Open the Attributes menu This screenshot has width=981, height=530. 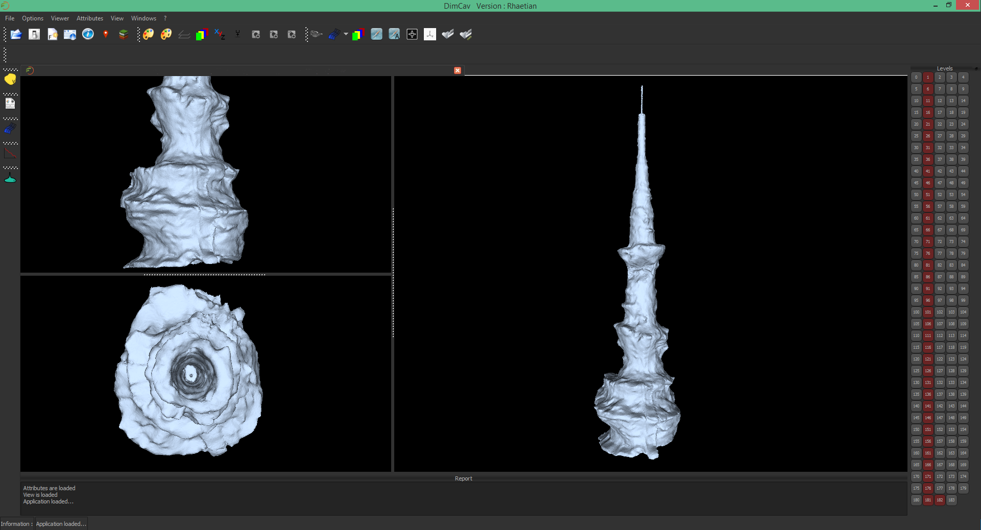click(90, 18)
